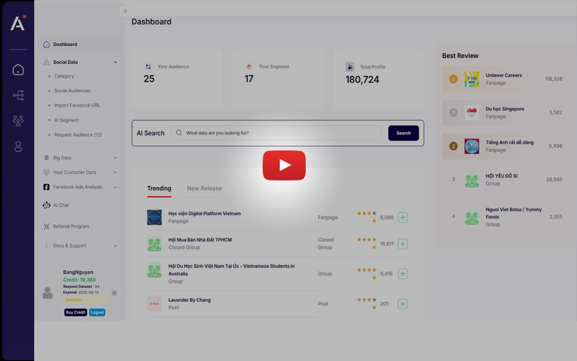Click the Buy Credit button
The image size is (577, 361).
(76, 313)
